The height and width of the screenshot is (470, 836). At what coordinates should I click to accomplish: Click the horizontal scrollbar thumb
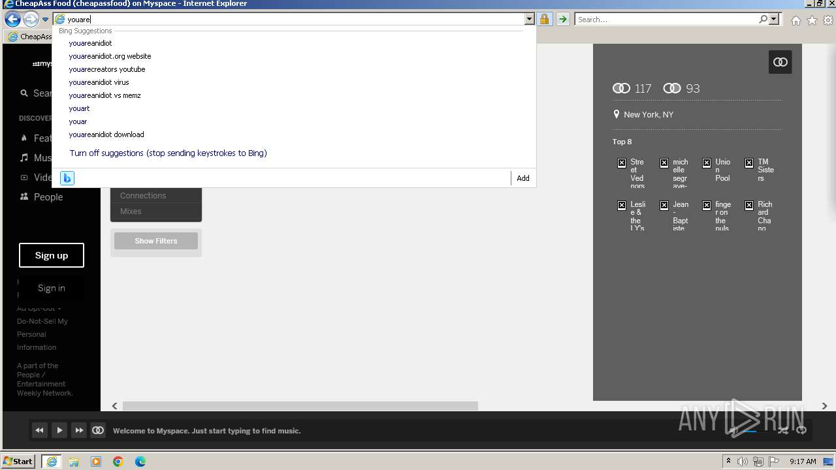(x=300, y=406)
